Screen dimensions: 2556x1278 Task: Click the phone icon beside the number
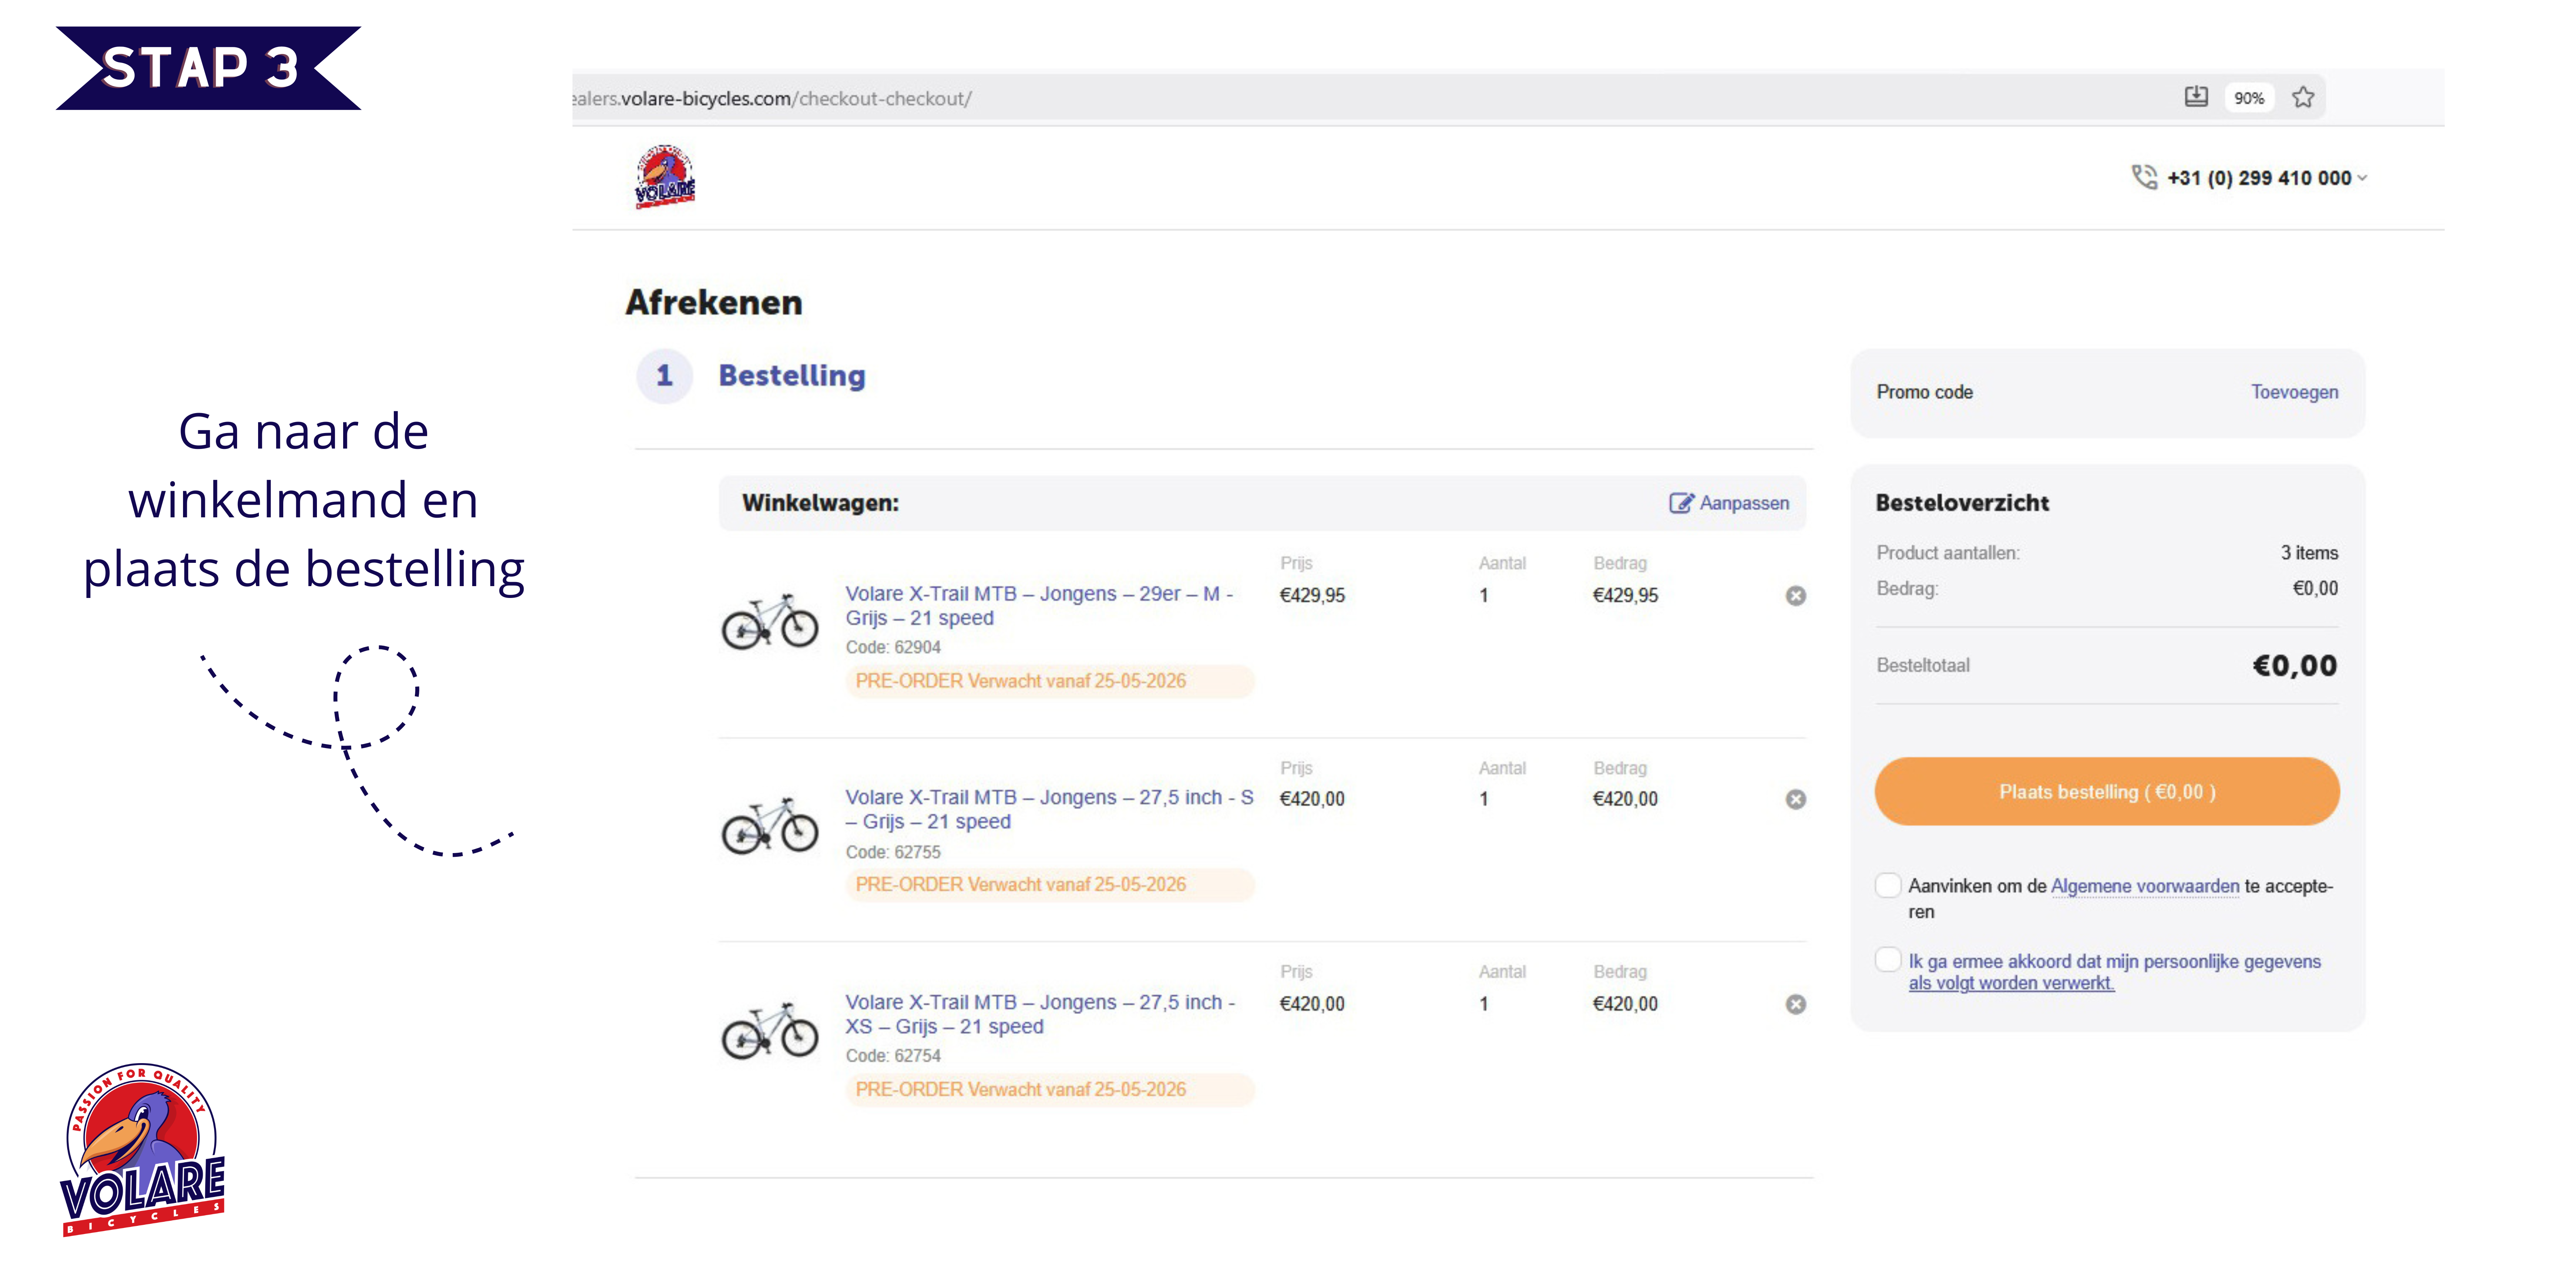tap(2144, 177)
